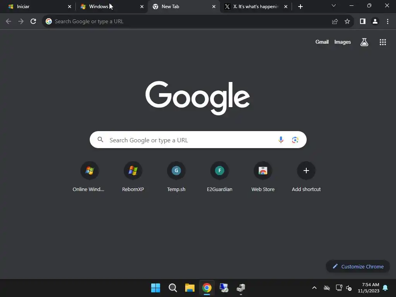Open Search Labs flask icon
Image resolution: width=396 pixels, height=297 pixels.
(x=364, y=42)
